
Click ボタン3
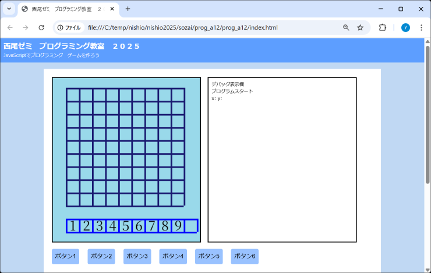137,256
